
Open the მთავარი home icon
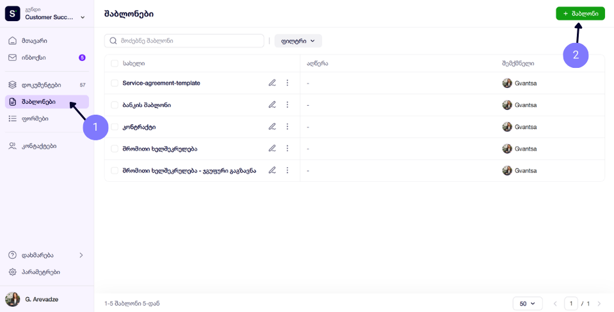pyautogui.click(x=13, y=41)
